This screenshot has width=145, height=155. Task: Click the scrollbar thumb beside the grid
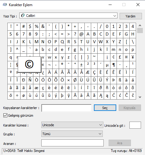point(140,30)
